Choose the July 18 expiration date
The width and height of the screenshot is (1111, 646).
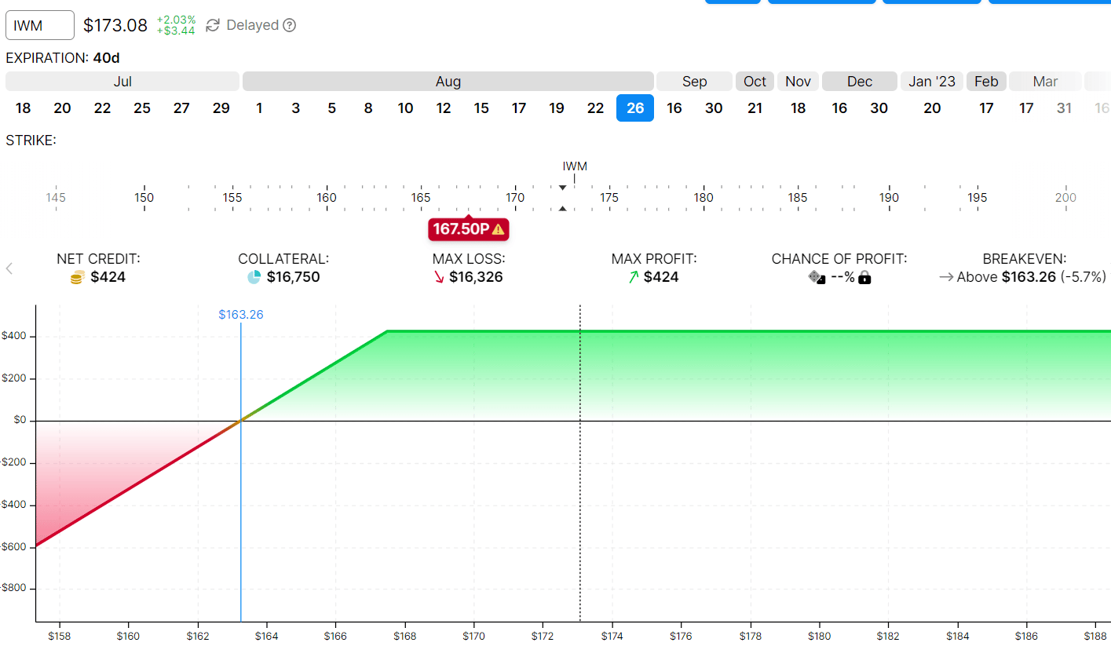[x=23, y=108]
